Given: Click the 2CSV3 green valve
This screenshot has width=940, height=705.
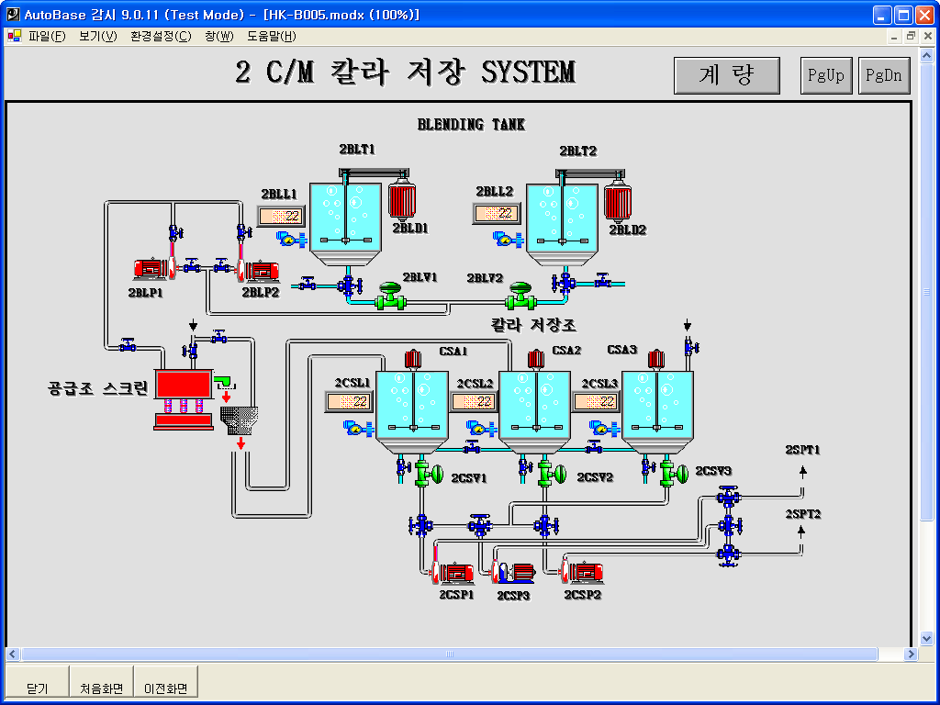Looking at the screenshot, I should pos(675,473).
